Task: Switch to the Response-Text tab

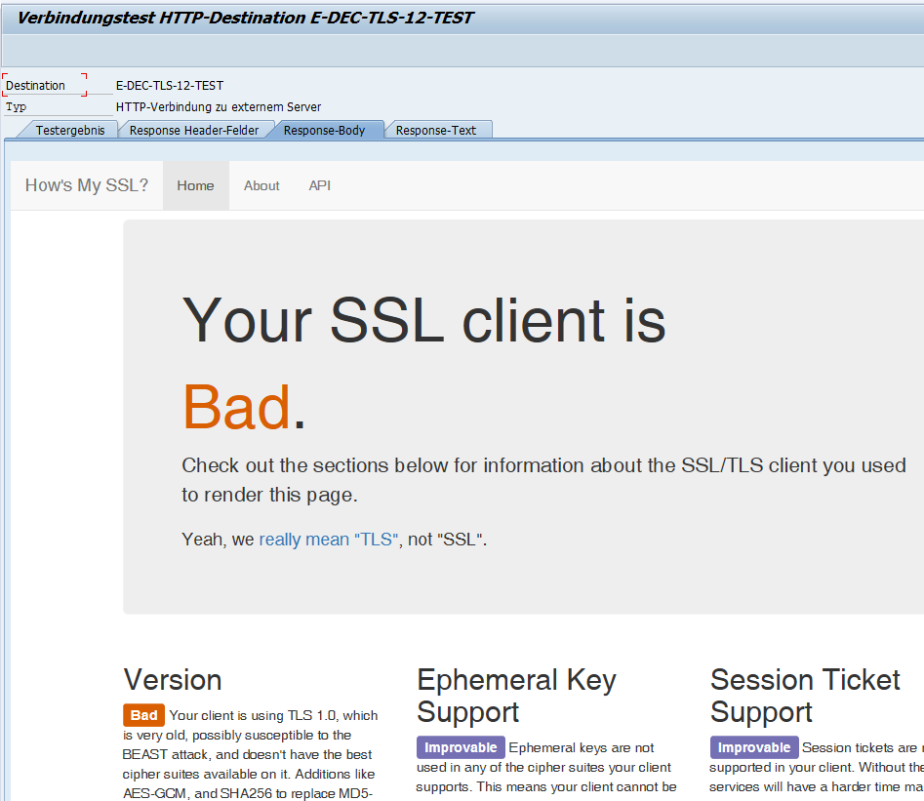Action: click(437, 128)
